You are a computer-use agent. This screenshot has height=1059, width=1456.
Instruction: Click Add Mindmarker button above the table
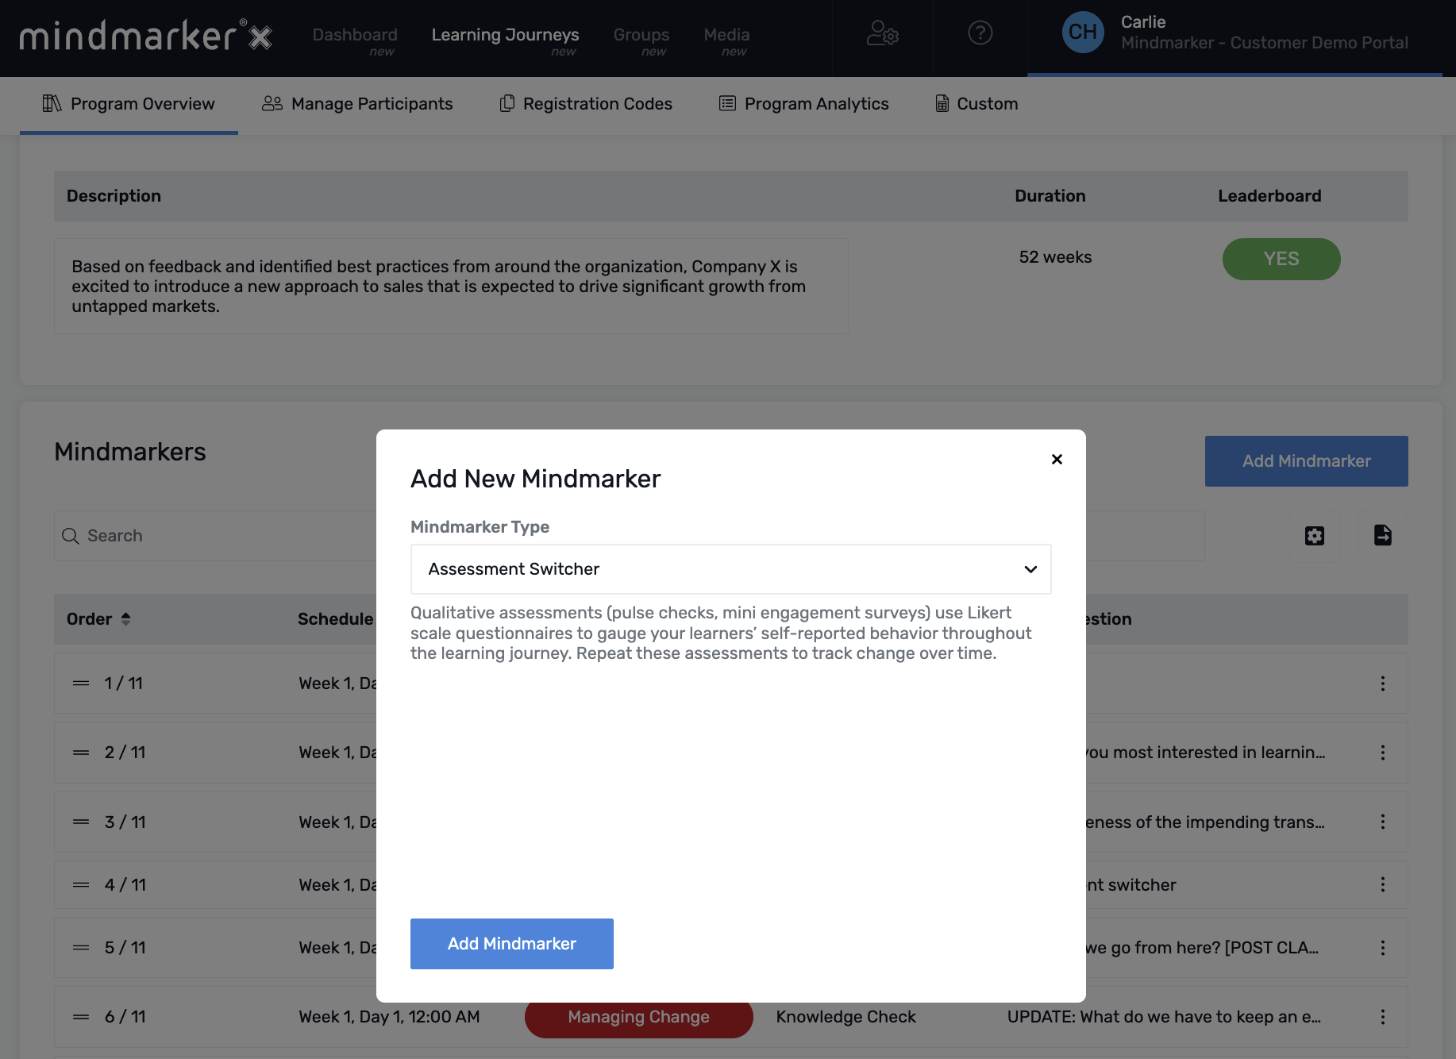[x=1306, y=461]
